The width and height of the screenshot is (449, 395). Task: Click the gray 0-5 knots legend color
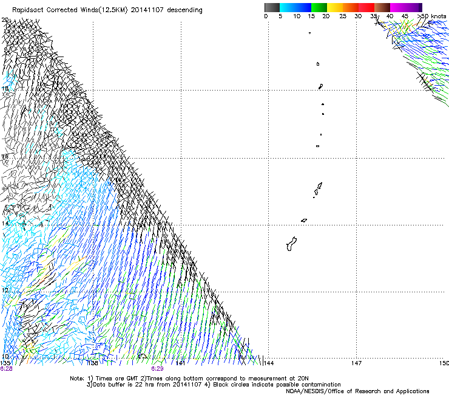tap(272, 7)
